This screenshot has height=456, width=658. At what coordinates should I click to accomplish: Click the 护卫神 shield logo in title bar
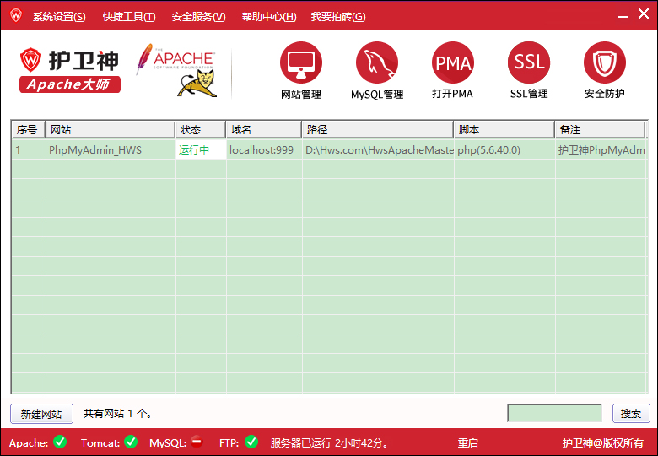(16, 15)
